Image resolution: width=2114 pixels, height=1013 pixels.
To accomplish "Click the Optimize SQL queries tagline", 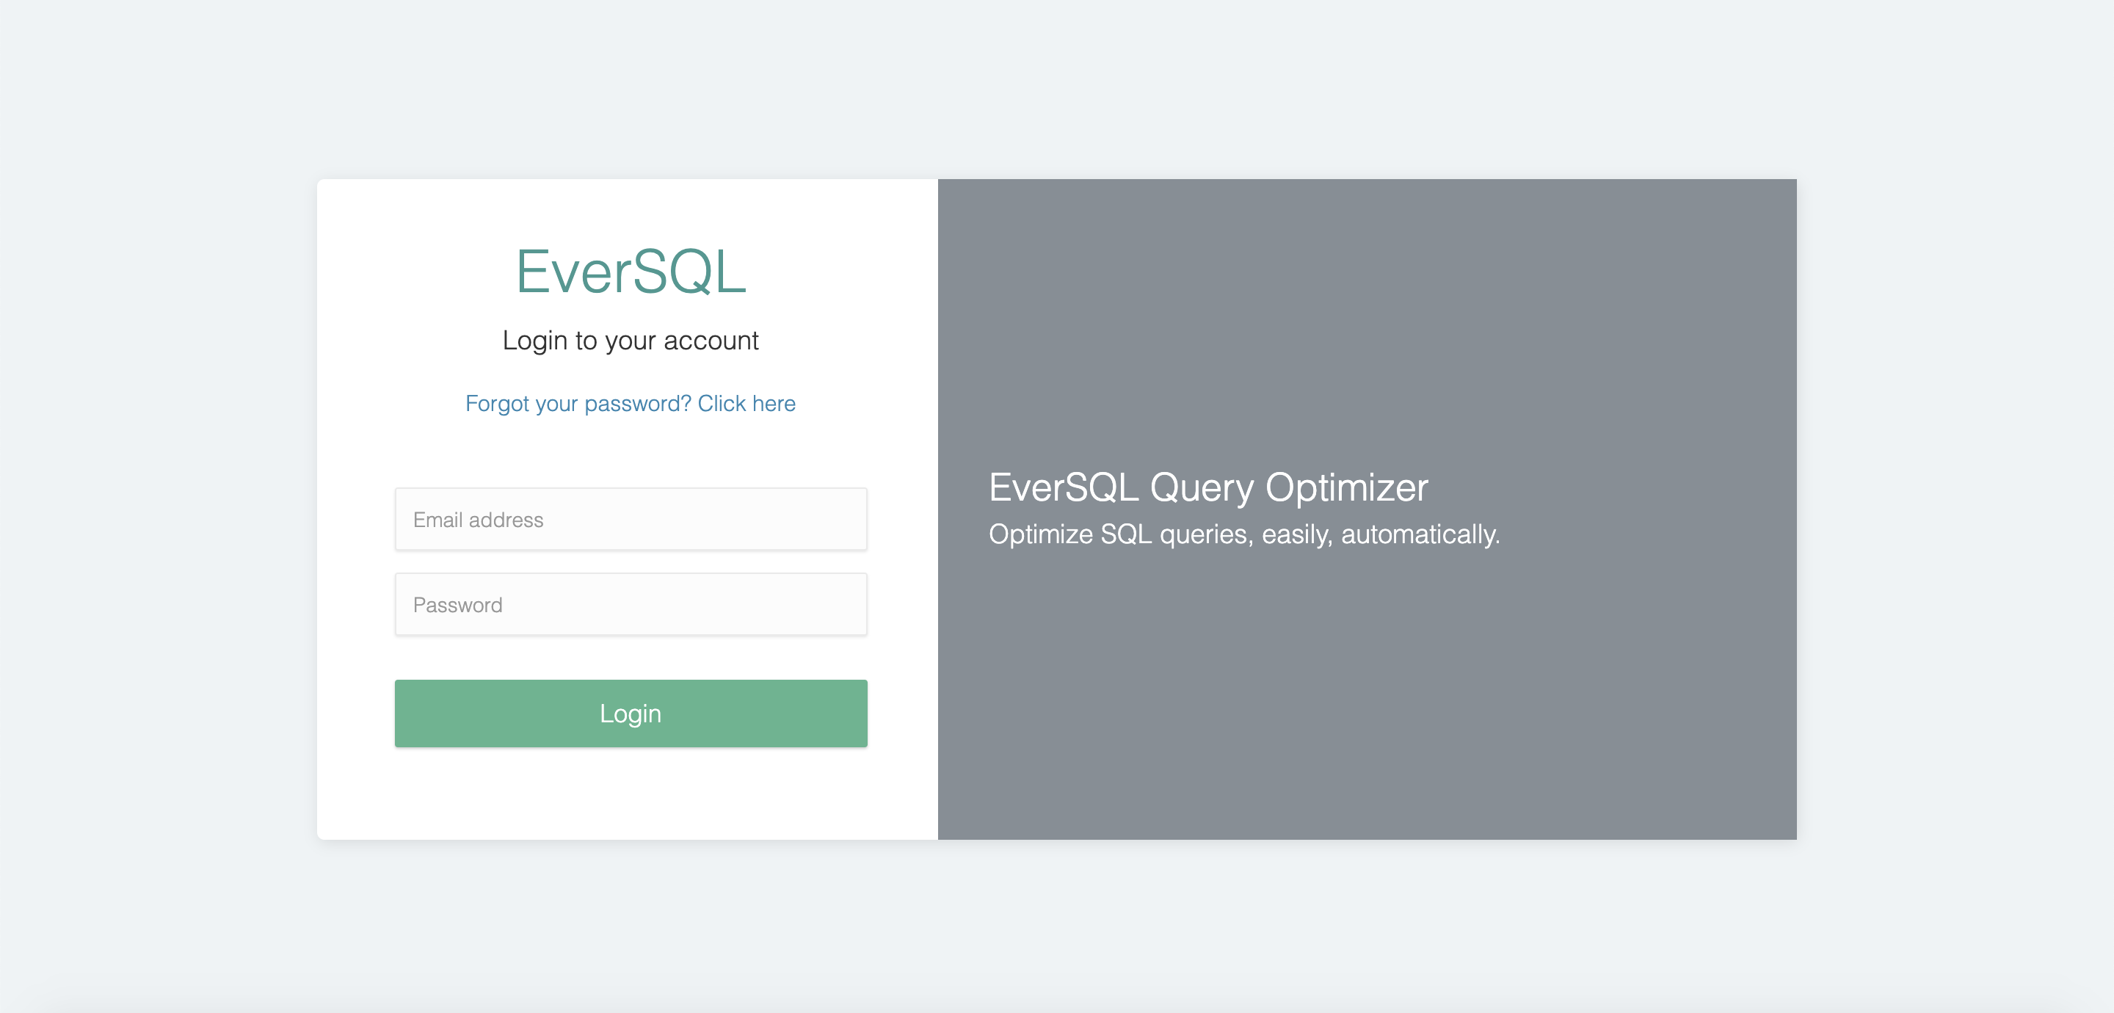I will tap(1243, 534).
